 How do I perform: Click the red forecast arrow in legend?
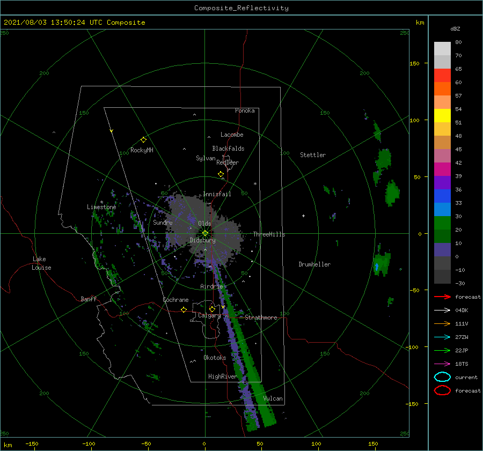(442, 297)
